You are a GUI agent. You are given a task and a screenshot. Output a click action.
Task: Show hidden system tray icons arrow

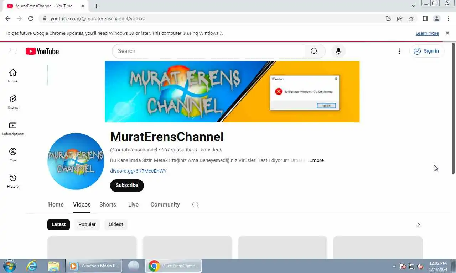coord(394,266)
